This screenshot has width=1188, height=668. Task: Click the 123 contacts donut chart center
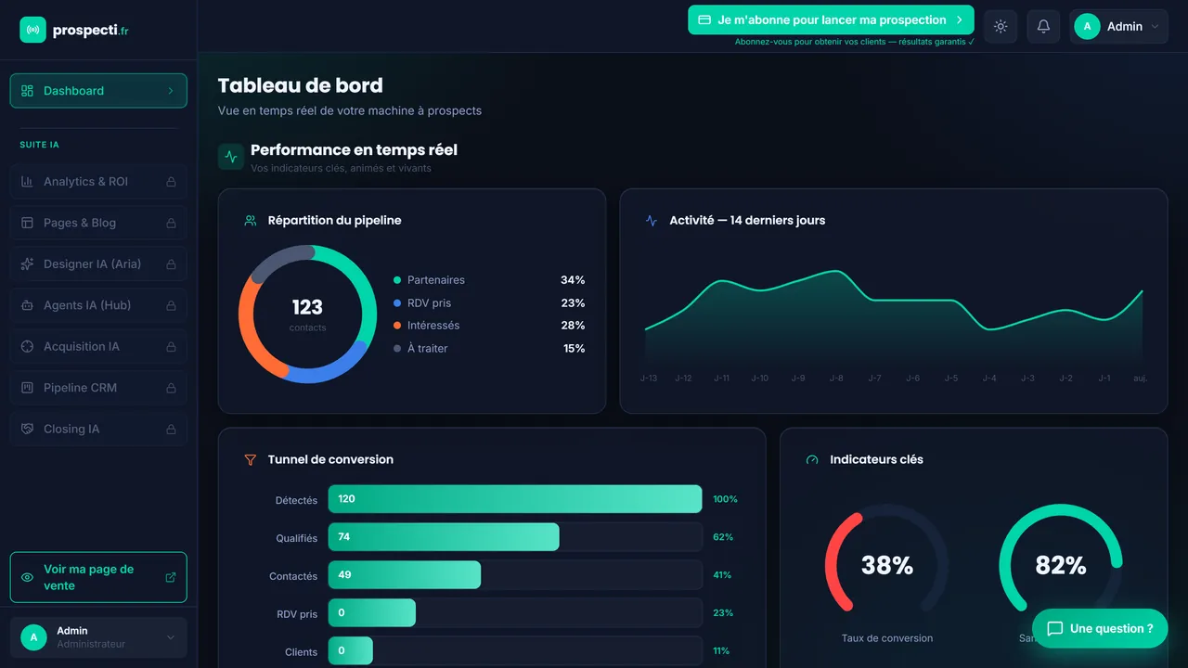click(307, 314)
